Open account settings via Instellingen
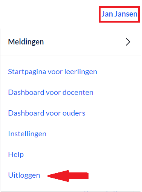This screenshot has width=142, height=192. point(27,134)
